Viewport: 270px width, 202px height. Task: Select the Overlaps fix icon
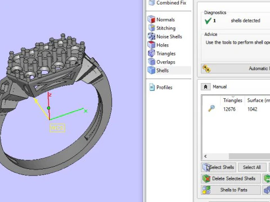pos(151,62)
